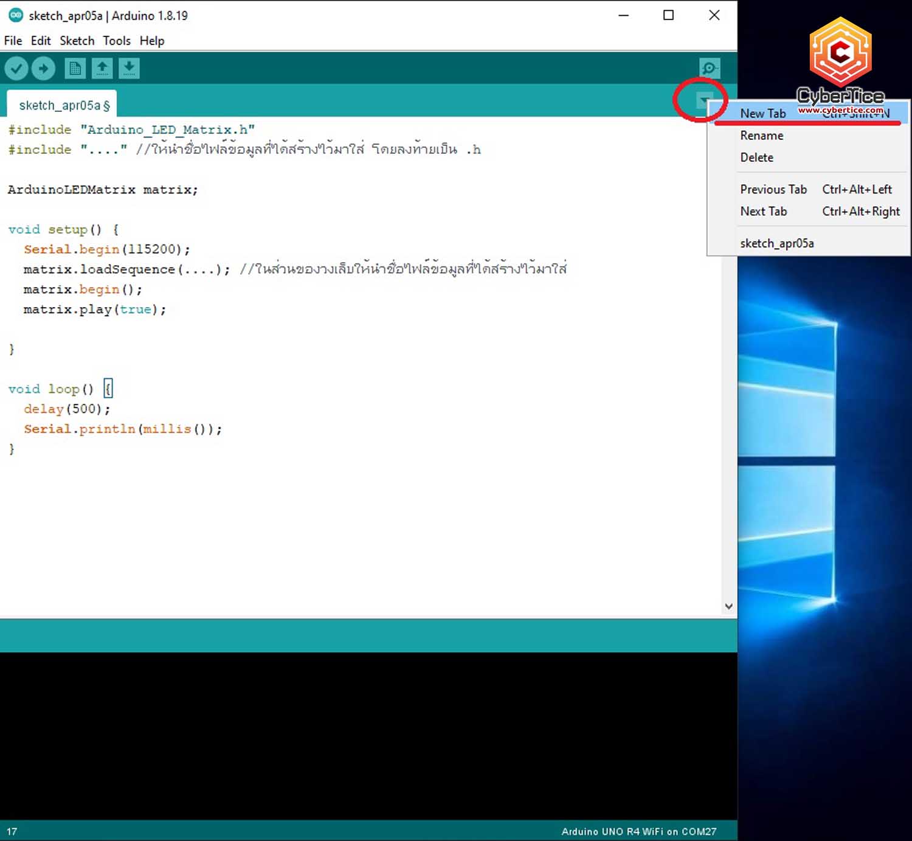Choose Previous Tab from the menu
Screen dimensions: 912x841
[x=773, y=189]
